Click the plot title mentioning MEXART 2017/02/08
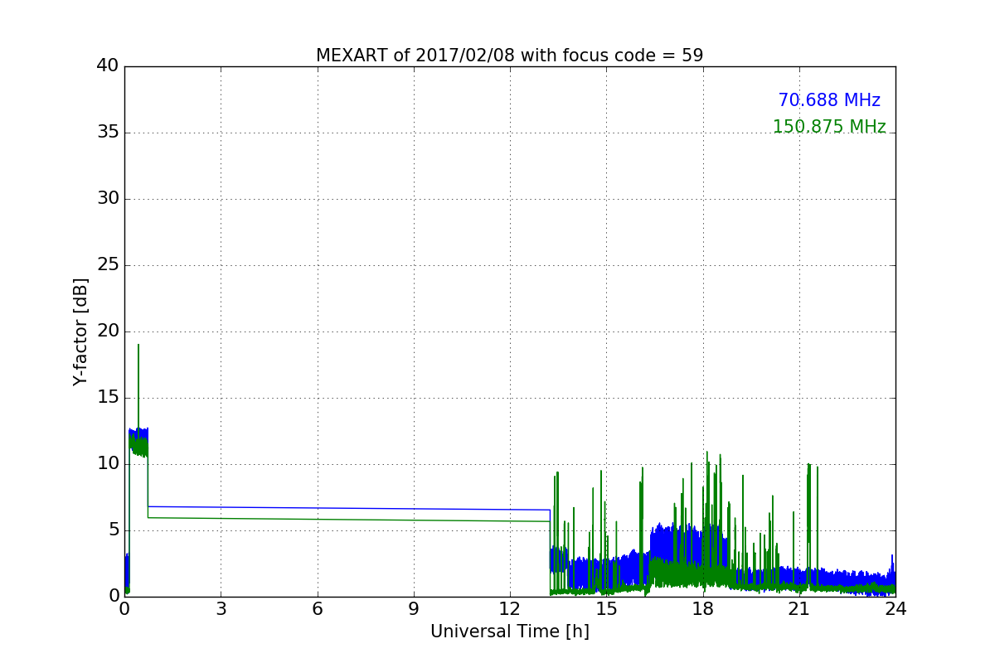 pos(509,56)
